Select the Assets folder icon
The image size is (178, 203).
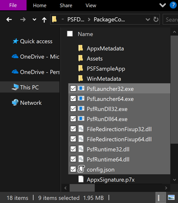[x=80, y=58]
